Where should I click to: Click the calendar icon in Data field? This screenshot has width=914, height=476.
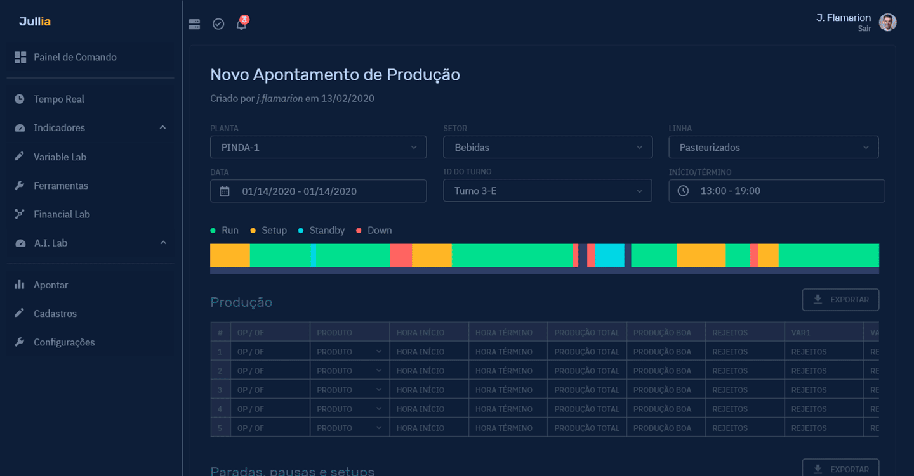(x=225, y=191)
